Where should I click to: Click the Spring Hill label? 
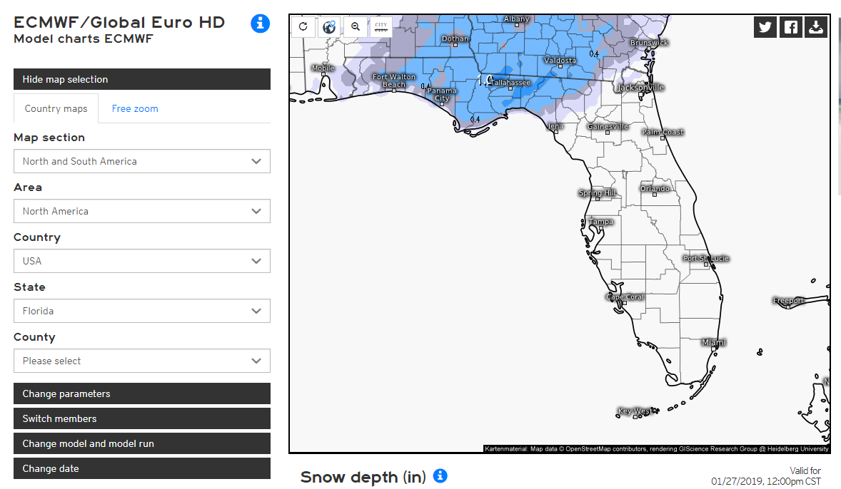click(x=597, y=192)
